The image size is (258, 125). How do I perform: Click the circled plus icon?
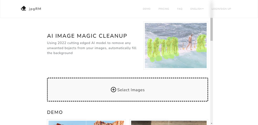(113, 90)
